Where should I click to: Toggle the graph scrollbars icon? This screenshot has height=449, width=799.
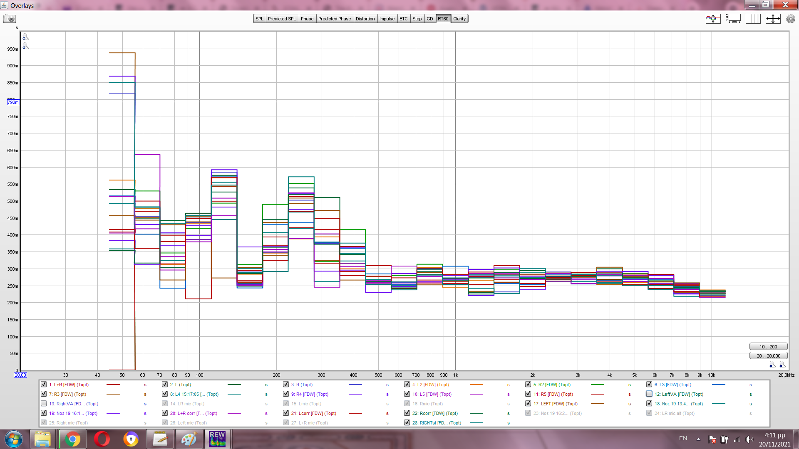[x=733, y=19]
